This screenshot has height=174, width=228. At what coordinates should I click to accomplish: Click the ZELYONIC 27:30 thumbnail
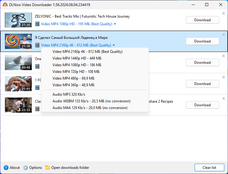[18, 20]
